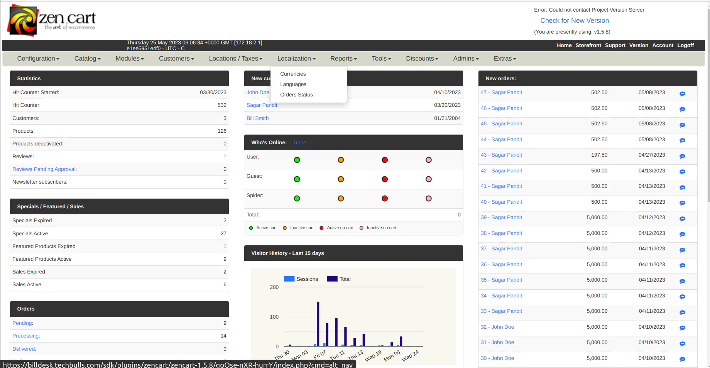Open comment icon for order 39

pos(682,219)
